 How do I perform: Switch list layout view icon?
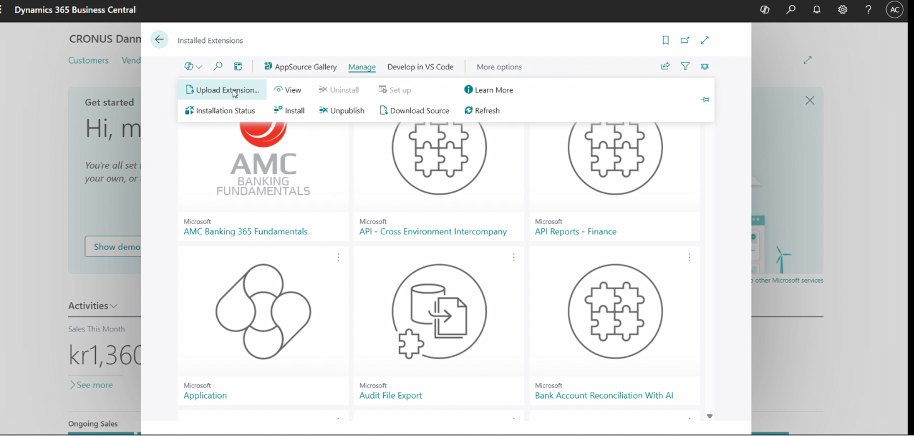[238, 66]
